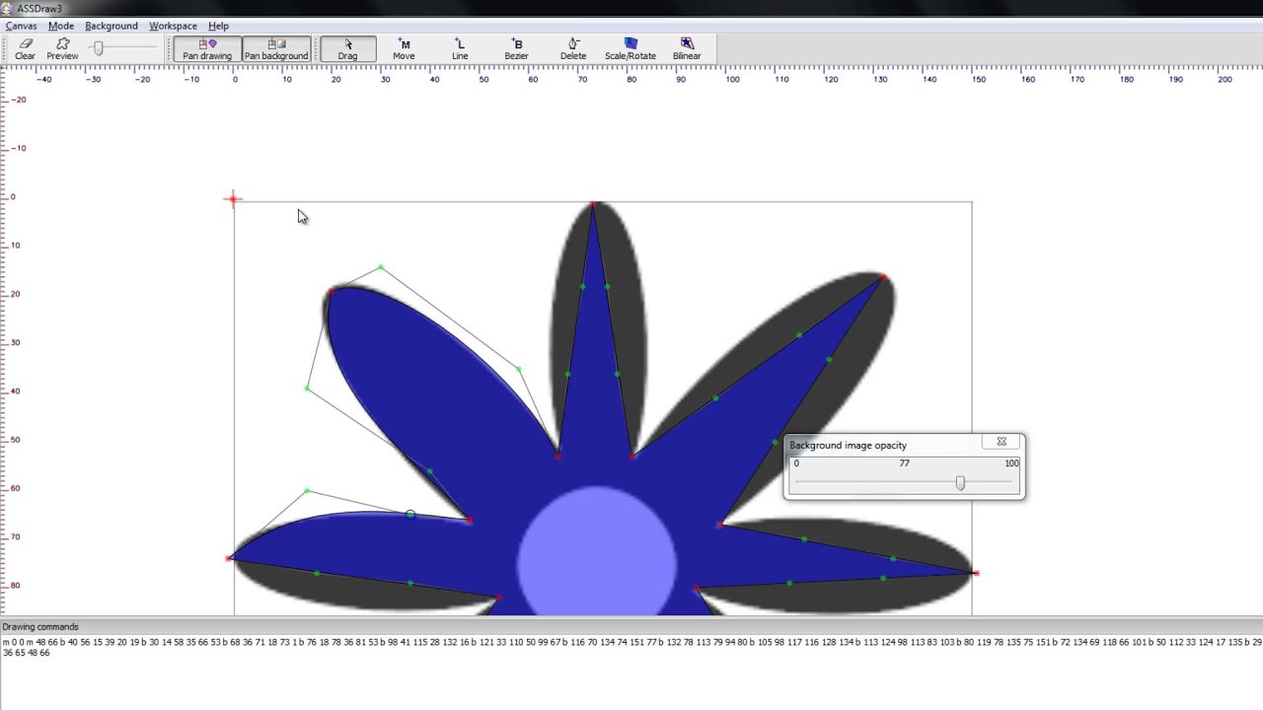Select the Bezier (B) drawing tool
Image resolution: width=1263 pixels, height=710 pixels.
coord(516,49)
